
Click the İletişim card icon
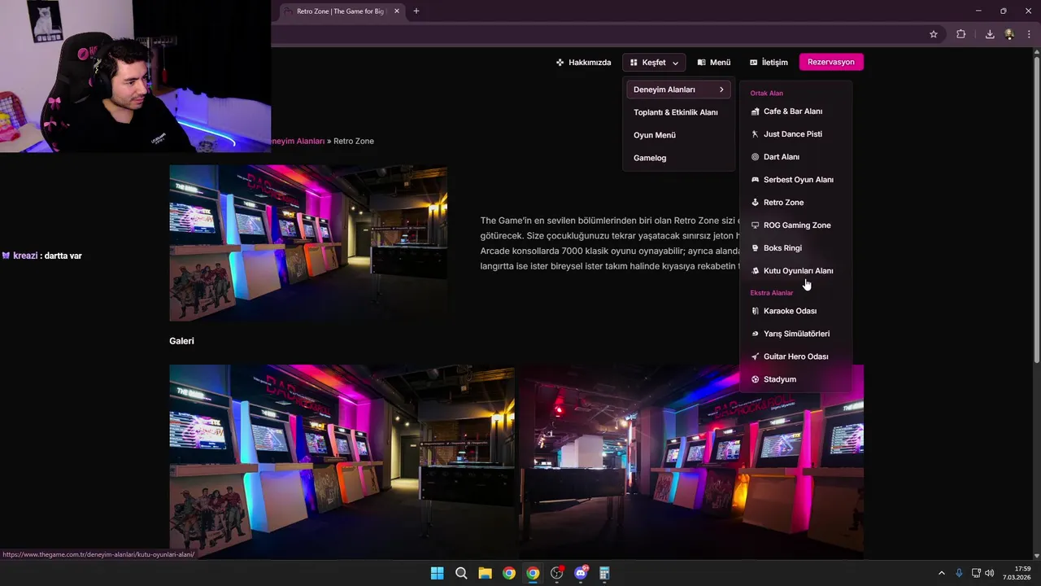tap(753, 62)
